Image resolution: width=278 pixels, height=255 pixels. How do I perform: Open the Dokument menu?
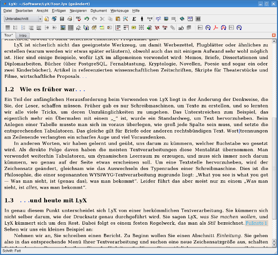[x=99, y=11]
